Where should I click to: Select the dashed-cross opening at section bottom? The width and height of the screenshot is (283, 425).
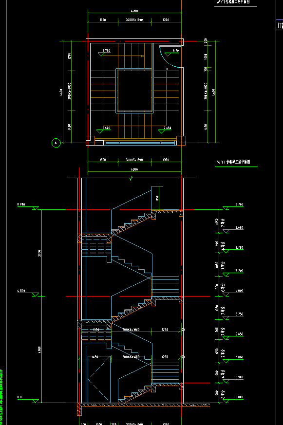[x=99, y=379]
